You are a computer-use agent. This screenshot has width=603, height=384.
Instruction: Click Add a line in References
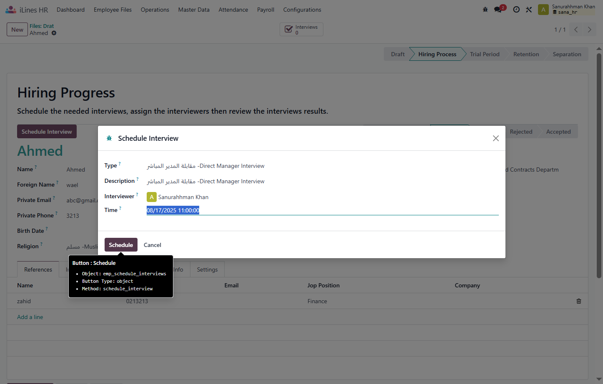tap(30, 317)
